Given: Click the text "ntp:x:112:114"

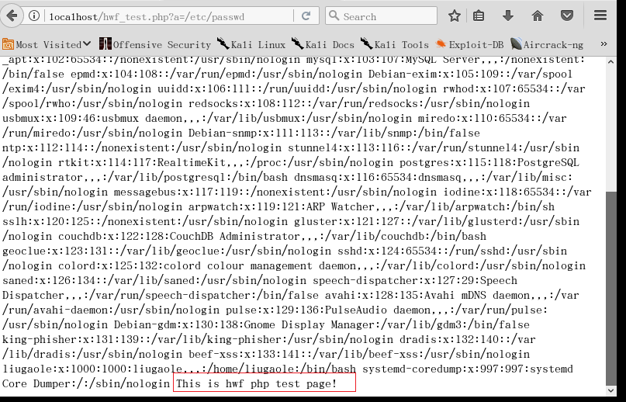Looking at the screenshot, I should click(43, 148).
